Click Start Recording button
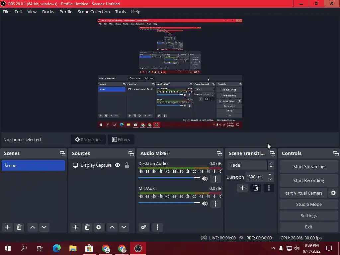Screen dimensions: 340x255 pos(309,180)
